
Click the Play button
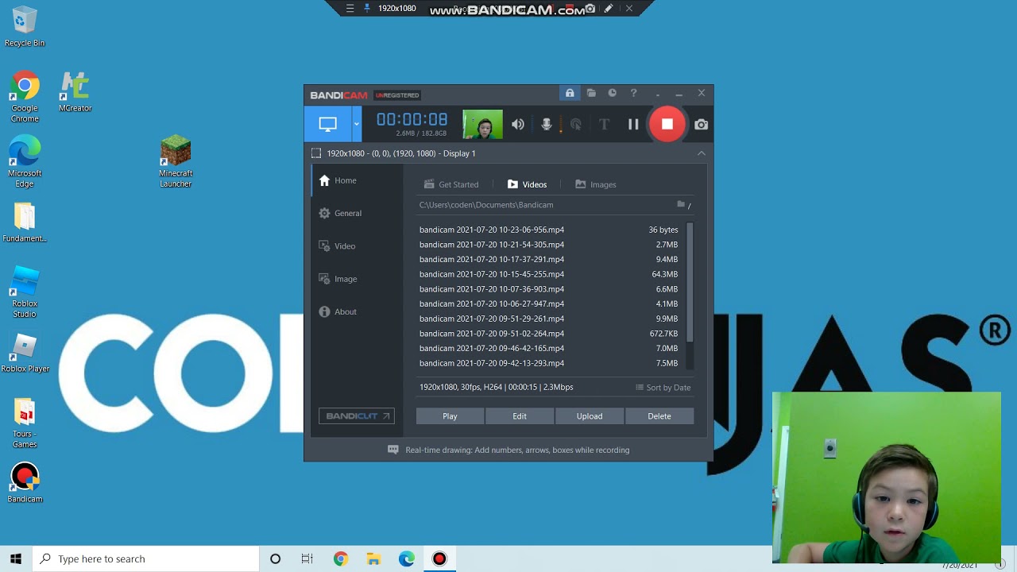tap(450, 415)
